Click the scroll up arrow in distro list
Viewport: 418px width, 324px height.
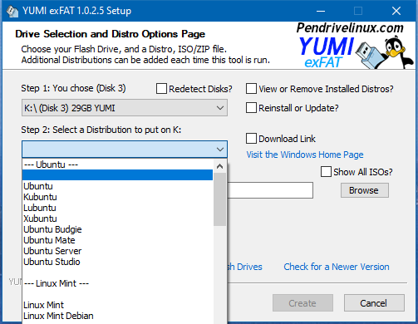[220, 166]
